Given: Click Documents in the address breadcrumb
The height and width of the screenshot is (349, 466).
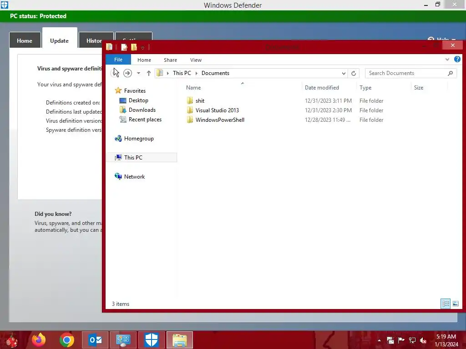Looking at the screenshot, I should tap(215, 73).
